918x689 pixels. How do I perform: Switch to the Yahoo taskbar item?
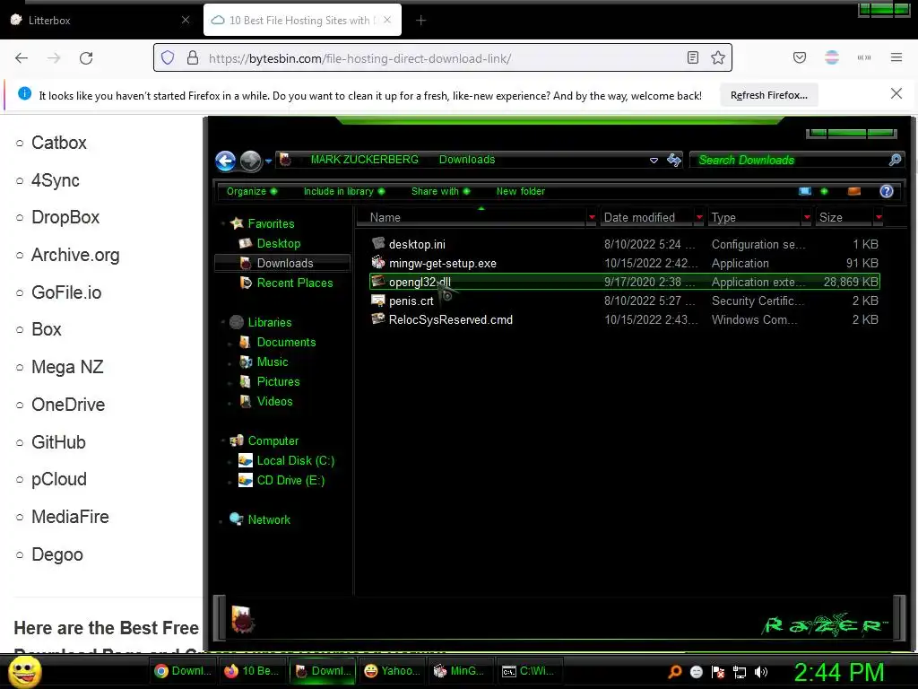click(393, 671)
